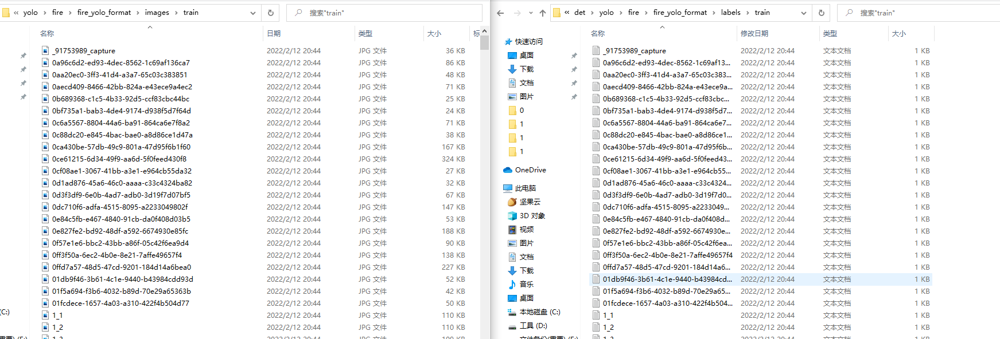The width and height of the screenshot is (1000, 339).
Task: Click file icon of 0d3f3df9 in right window
Action: tap(596, 195)
